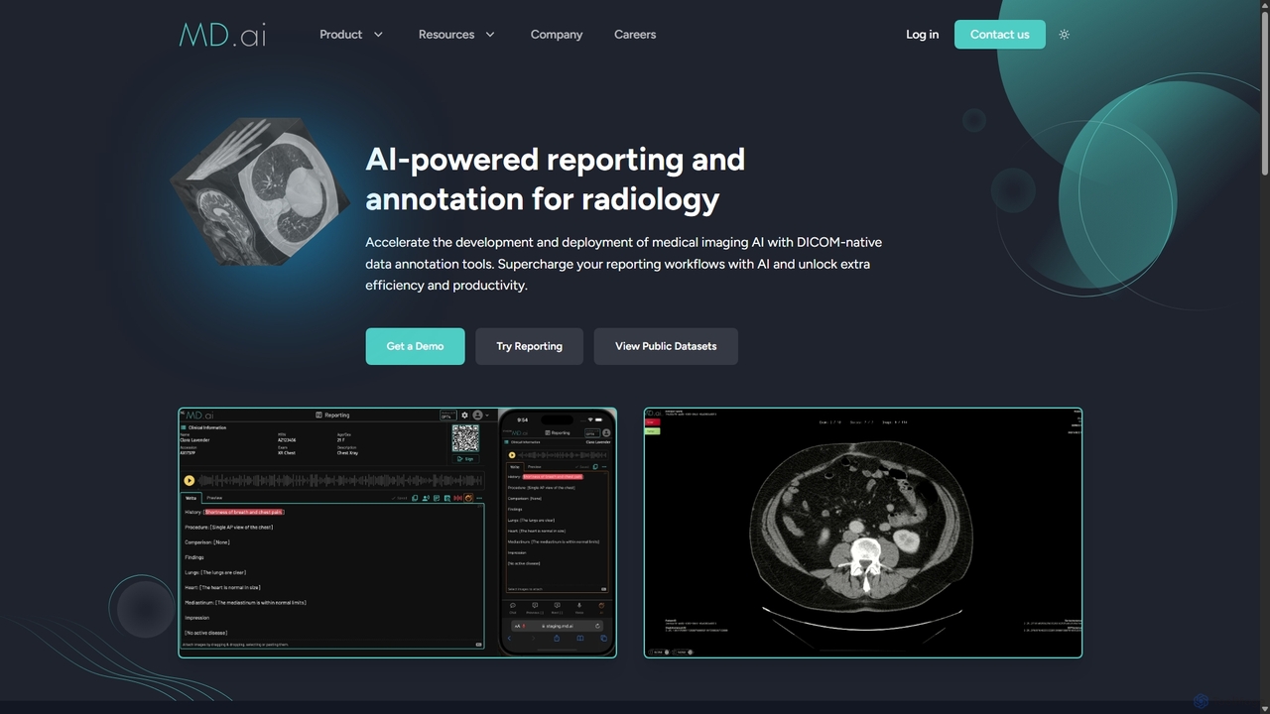
Task: Click the paragraph beginning 'Accelerate the development'
Action: [623, 264]
